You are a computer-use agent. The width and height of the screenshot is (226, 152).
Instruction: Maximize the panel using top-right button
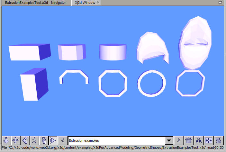(221, 3)
